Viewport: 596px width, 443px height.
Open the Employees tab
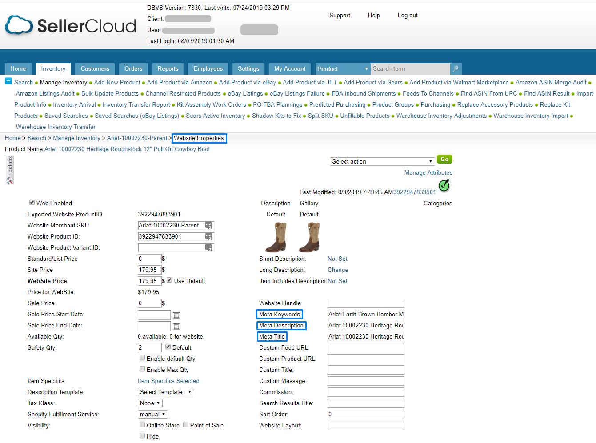[208, 69]
